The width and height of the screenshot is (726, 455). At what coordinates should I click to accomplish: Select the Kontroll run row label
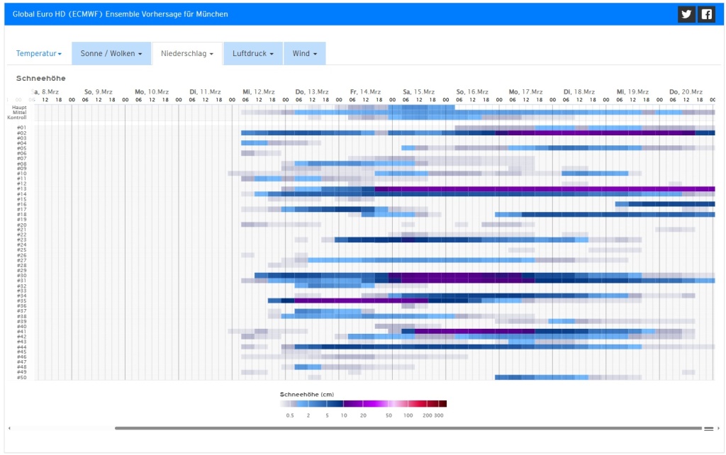coord(18,117)
